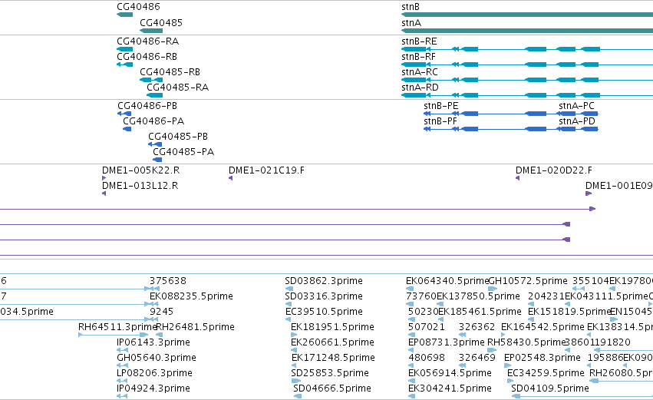
Task: Click the GH05640.3prime EST label
Action: click(157, 358)
